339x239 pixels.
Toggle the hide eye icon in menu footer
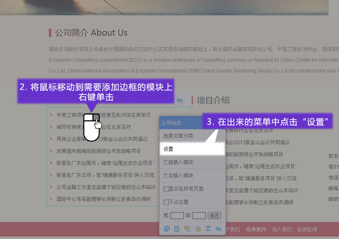coord(219,229)
